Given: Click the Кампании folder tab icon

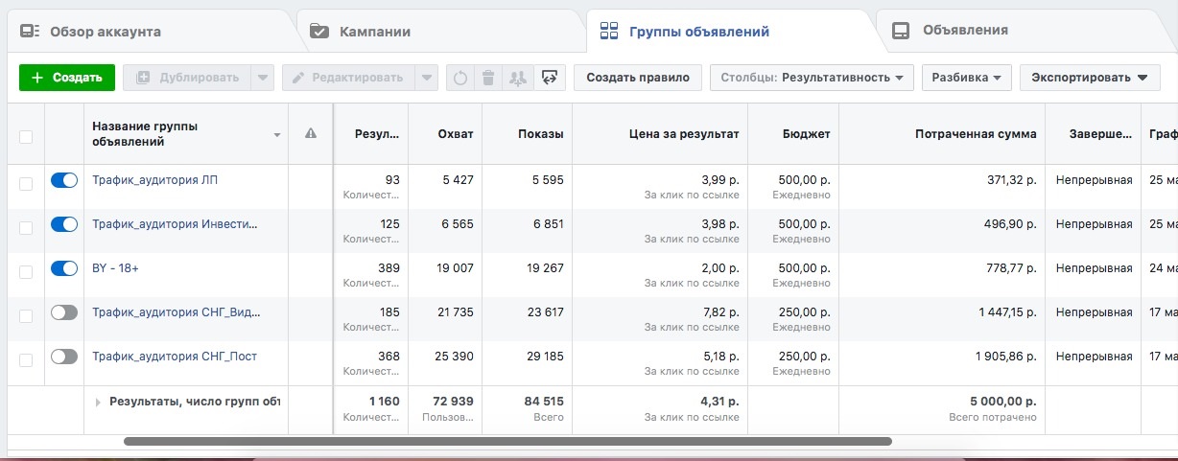Looking at the screenshot, I should (319, 31).
